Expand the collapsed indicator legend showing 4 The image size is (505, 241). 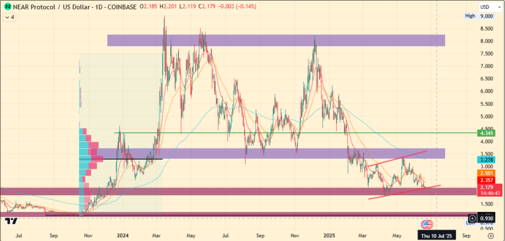[9, 17]
